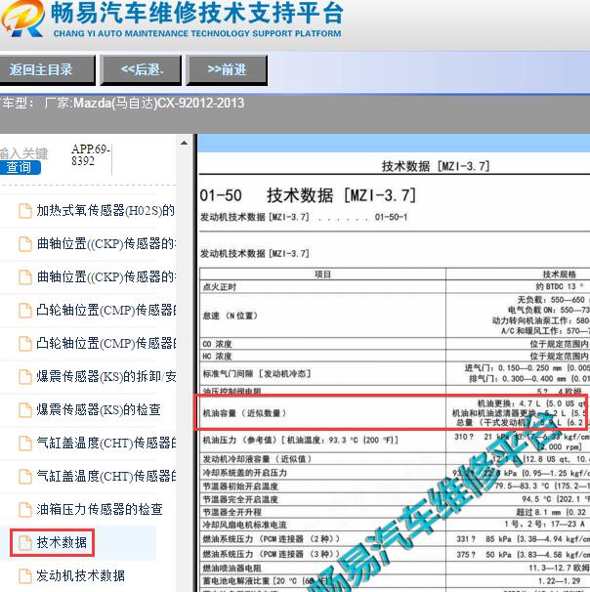Select 技术数据 in the sidebar list
This screenshot has width=590, height=592.
pyautogui.click(x=62, y=543)
